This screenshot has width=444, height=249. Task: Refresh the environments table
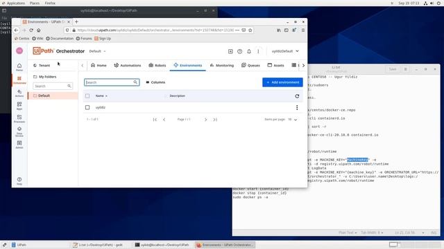(297, 96)
